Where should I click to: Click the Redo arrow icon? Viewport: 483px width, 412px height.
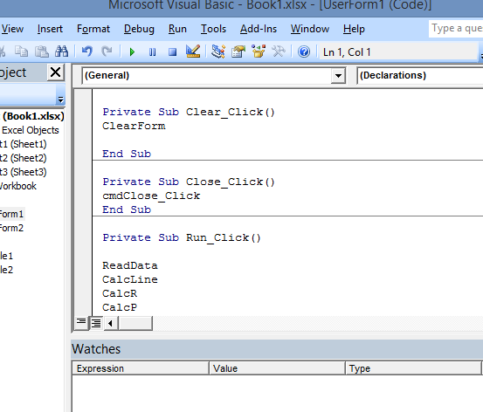point(107,51)
